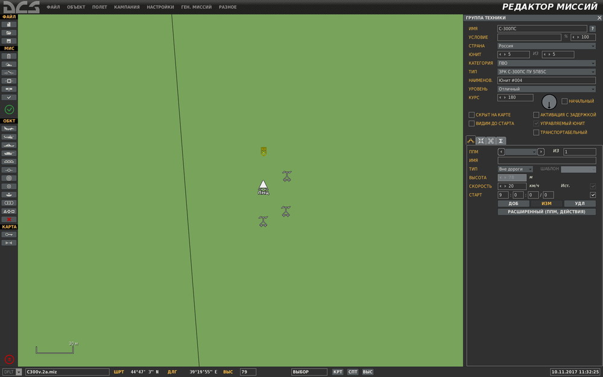603x377 pixels.
Task: Click the heading compass dial
Action: point(549,102)
